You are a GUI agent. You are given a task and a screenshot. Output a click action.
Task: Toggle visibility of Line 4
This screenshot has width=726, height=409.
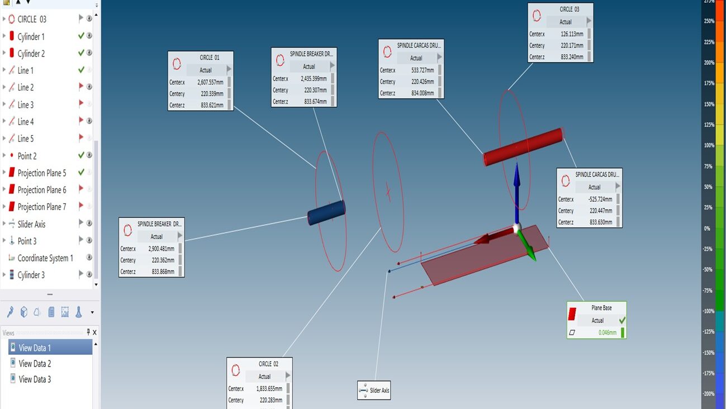point(89,121)
